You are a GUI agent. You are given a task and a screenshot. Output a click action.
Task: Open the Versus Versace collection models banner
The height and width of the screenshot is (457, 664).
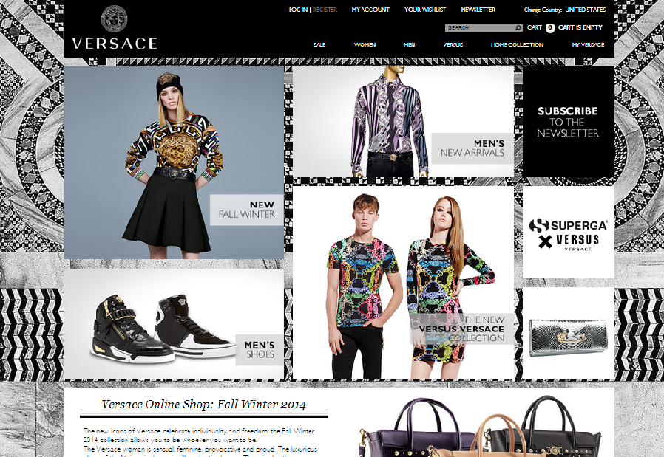403,283
